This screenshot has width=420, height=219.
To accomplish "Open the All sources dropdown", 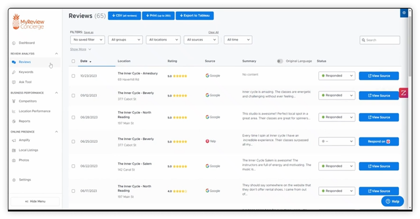I will point(201,40).
